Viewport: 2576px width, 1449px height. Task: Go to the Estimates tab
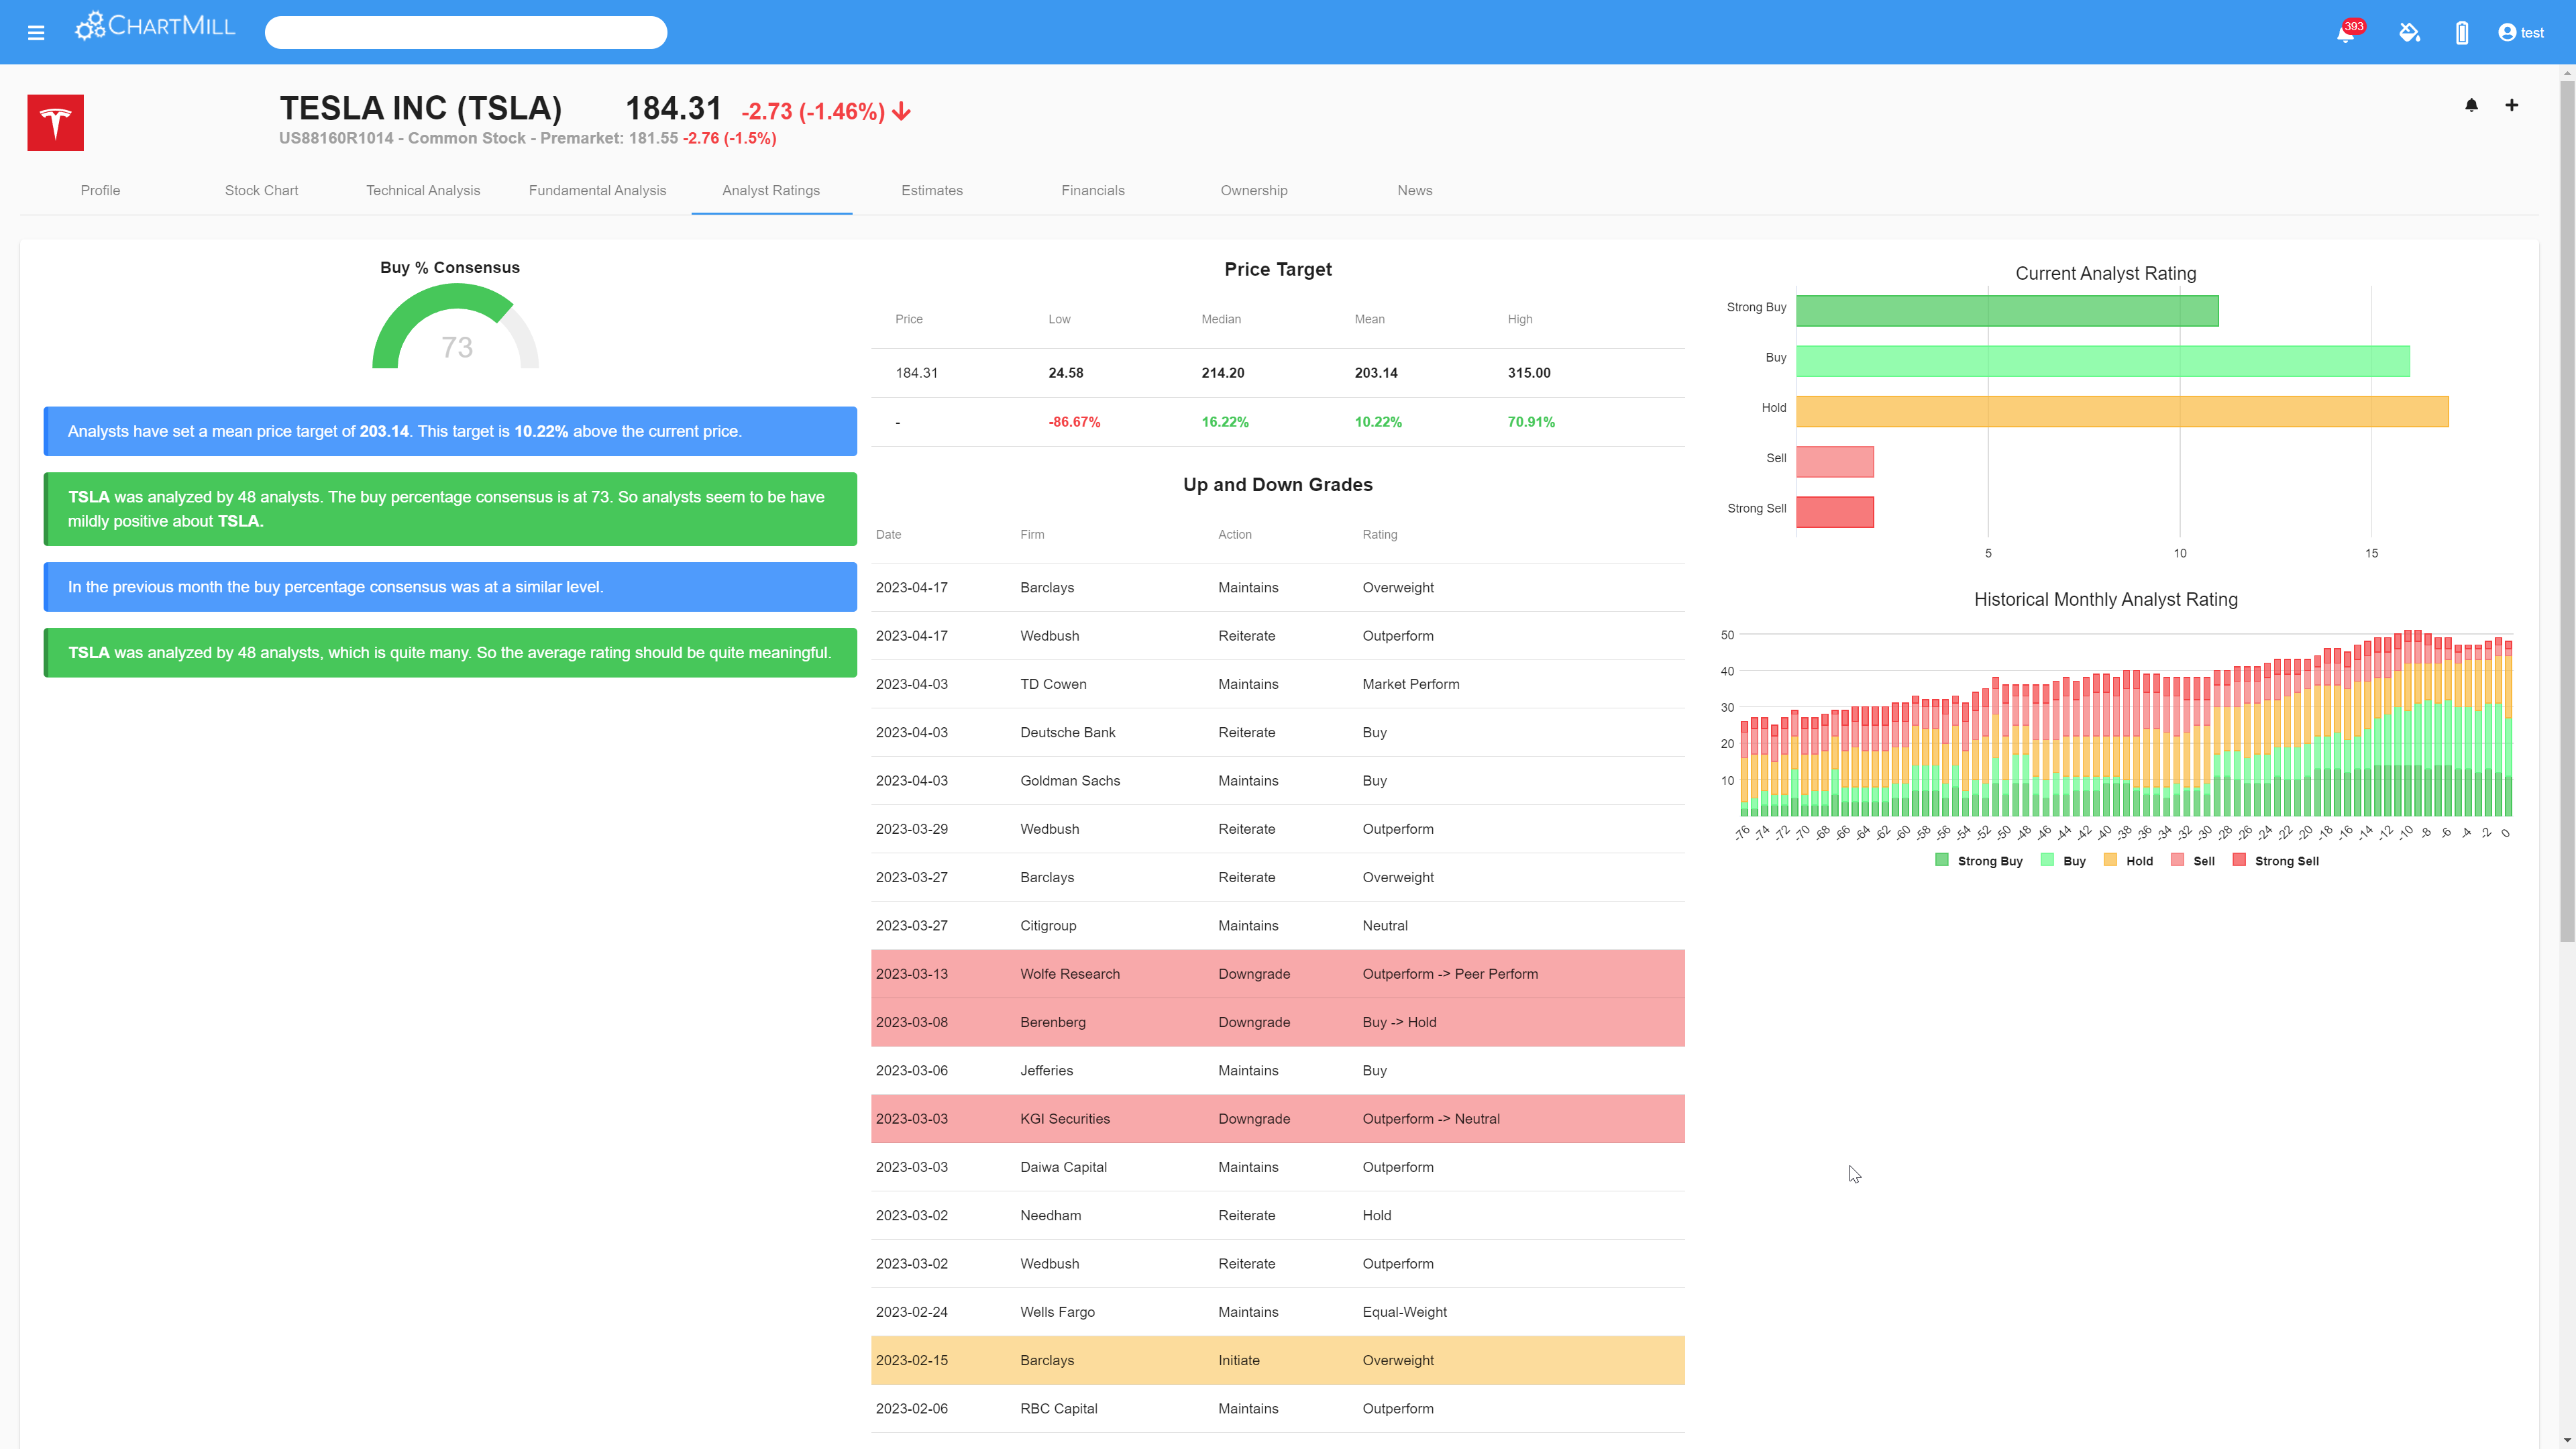click(x=932, y=190)
